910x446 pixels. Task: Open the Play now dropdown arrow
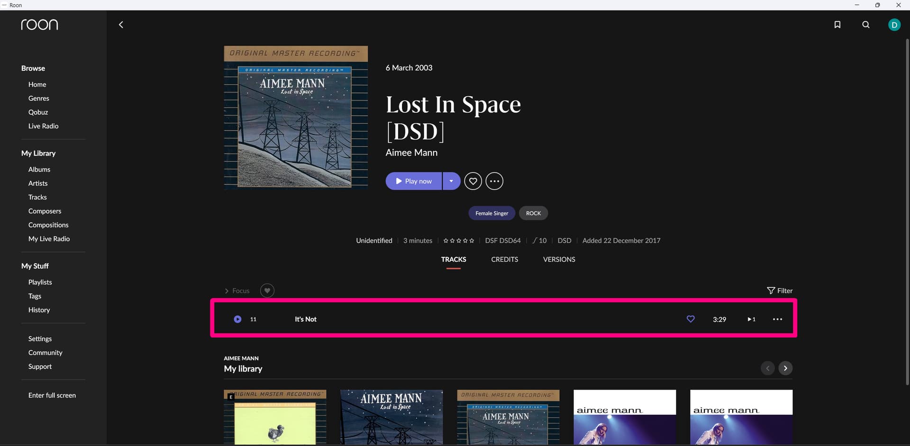tap(451, 181)
